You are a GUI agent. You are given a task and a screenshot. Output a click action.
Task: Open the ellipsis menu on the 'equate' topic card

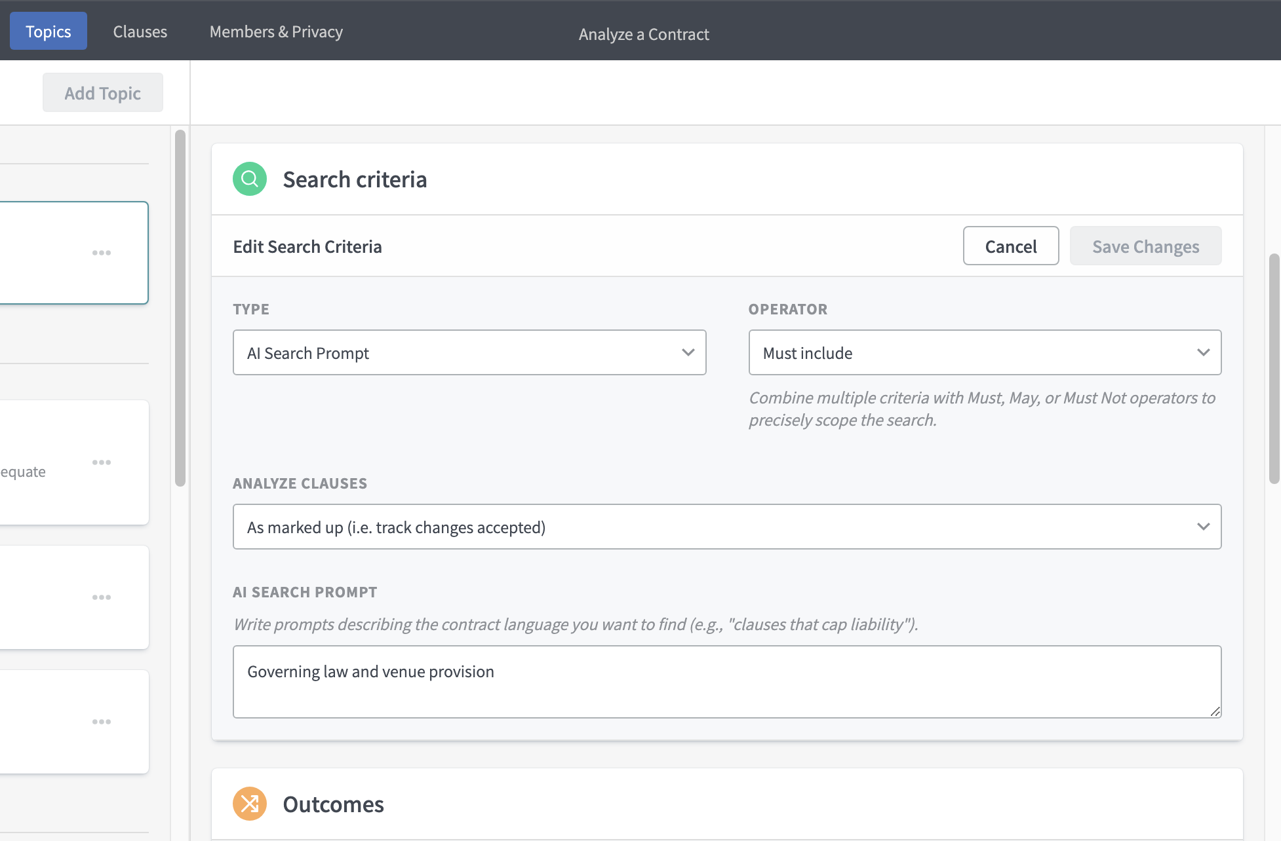(102, 462)
